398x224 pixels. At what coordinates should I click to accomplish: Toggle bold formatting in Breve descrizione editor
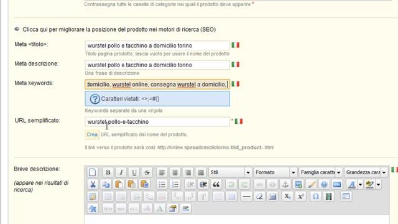(108, 172)
